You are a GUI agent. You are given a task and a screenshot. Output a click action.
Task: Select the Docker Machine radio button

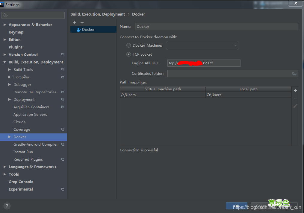pyautogui.click(x=128, y=45)
